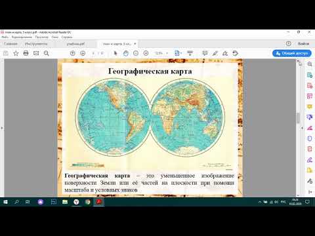Image resolution: width=315 pixels, height=236 pixels.
Task: Zoom out with the minus icon
Action: [136, 53]
